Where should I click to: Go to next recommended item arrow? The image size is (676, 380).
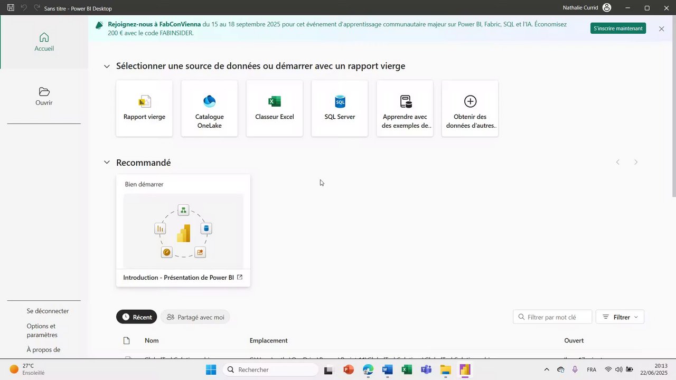pyautogui.click(x=636, y=162)
